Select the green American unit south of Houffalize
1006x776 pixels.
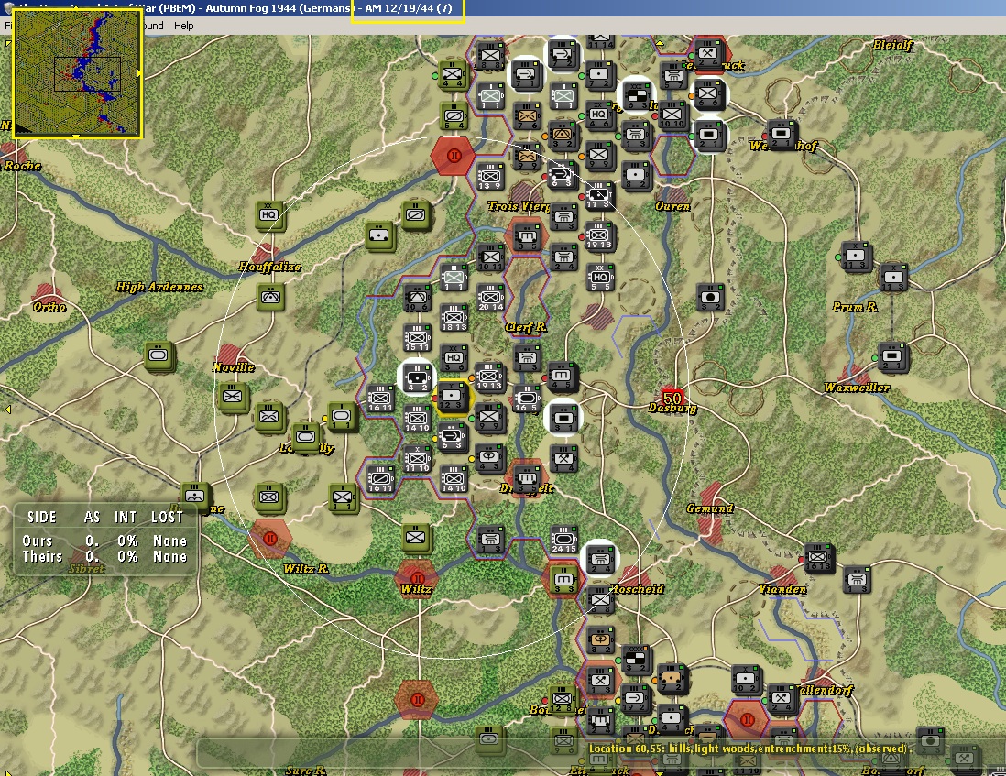point(270,298)
